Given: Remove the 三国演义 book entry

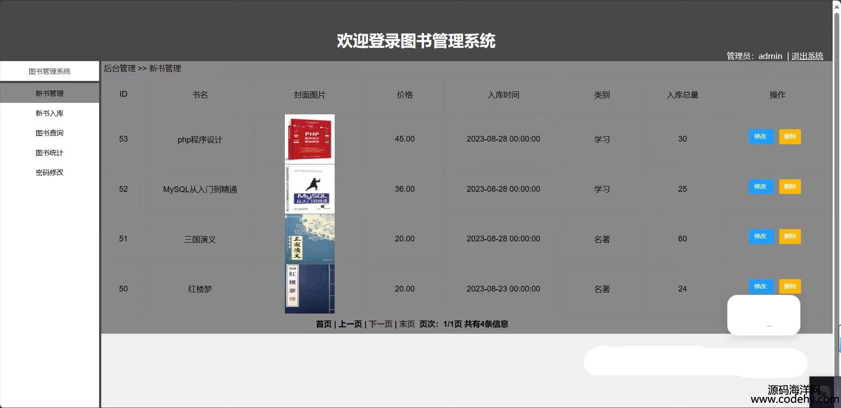Looking at the screenshot, I should click(790, 237).
